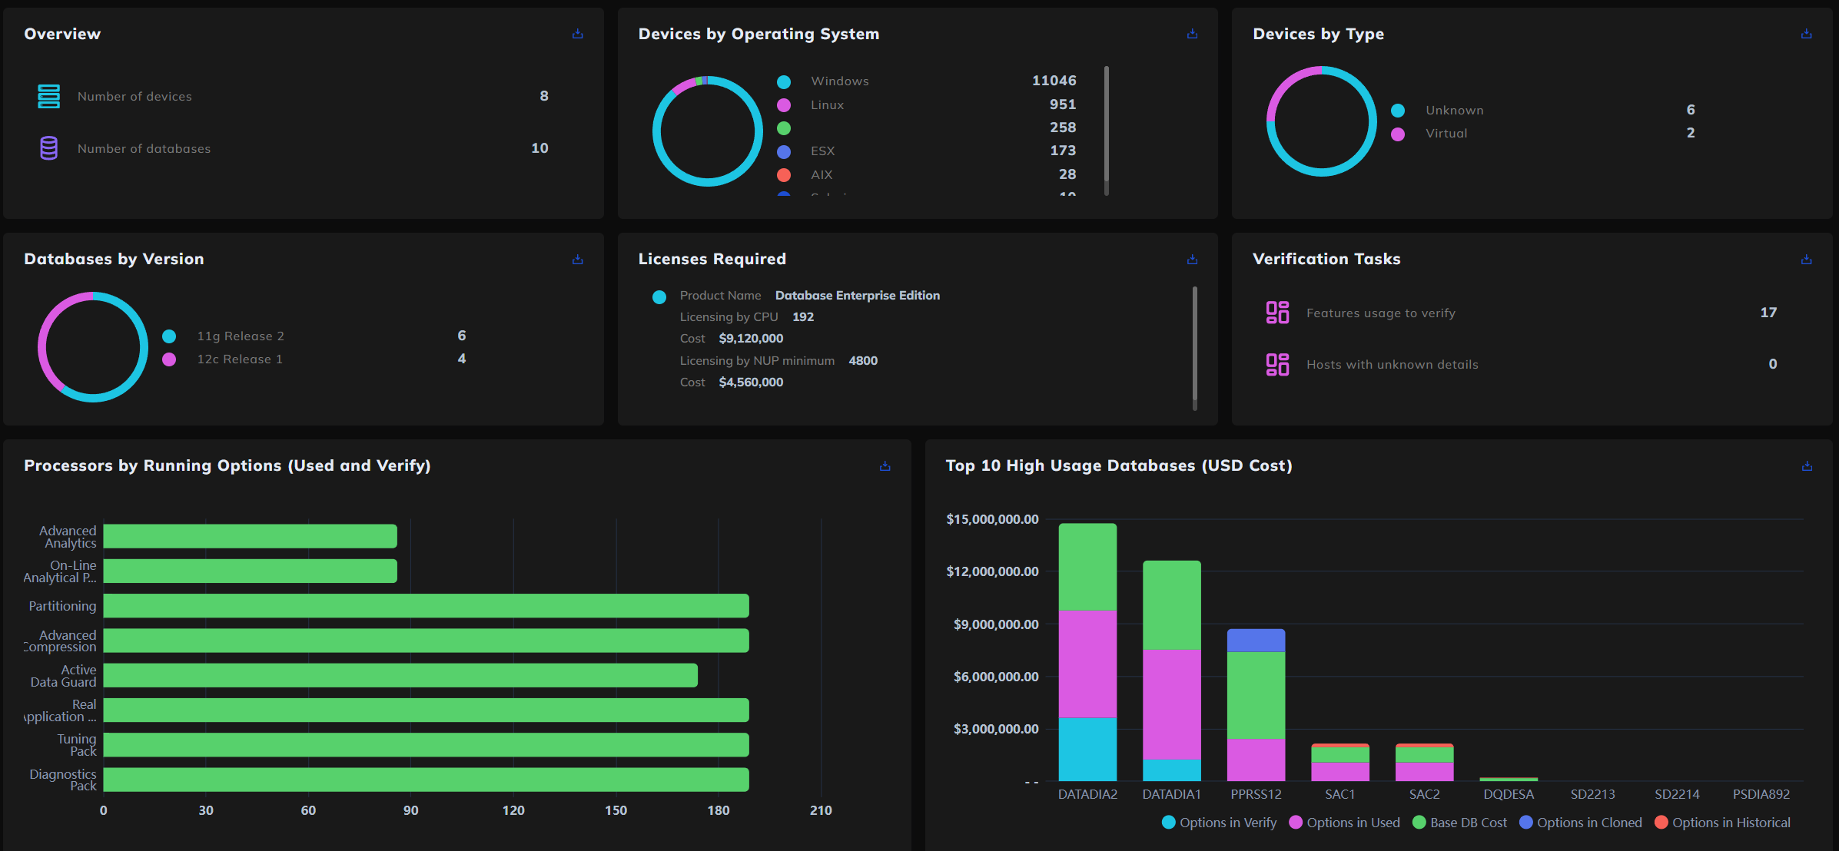Toggle Base DB Cost legend series
Screen dimensions: 1839x851
point(1459,823)
